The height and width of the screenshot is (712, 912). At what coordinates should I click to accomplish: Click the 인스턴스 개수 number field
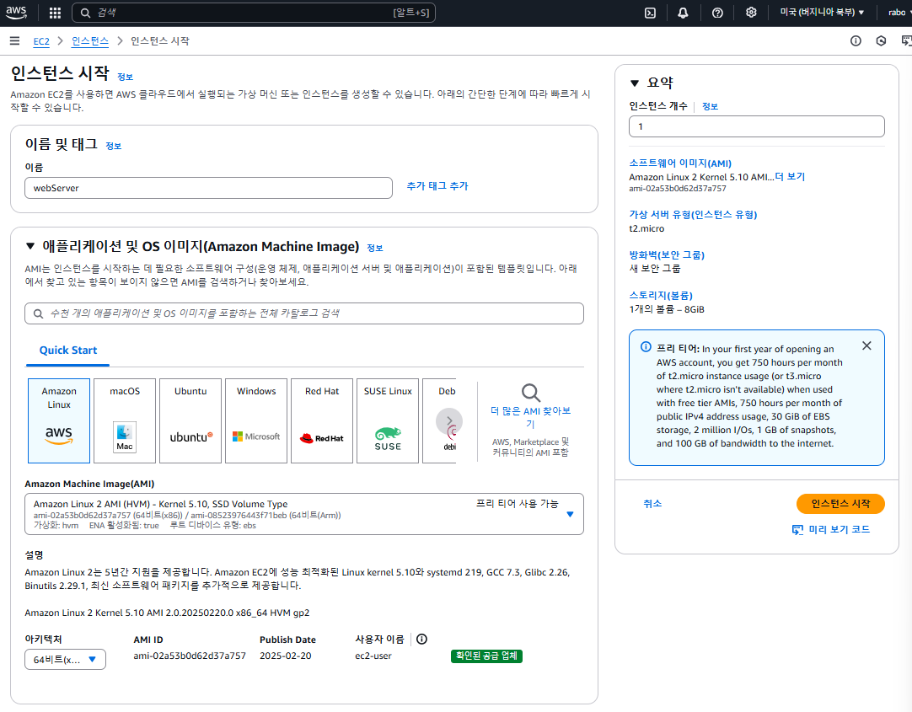(x=757, y=126)
